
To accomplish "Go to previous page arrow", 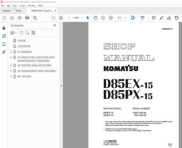I will pos(53,18).
